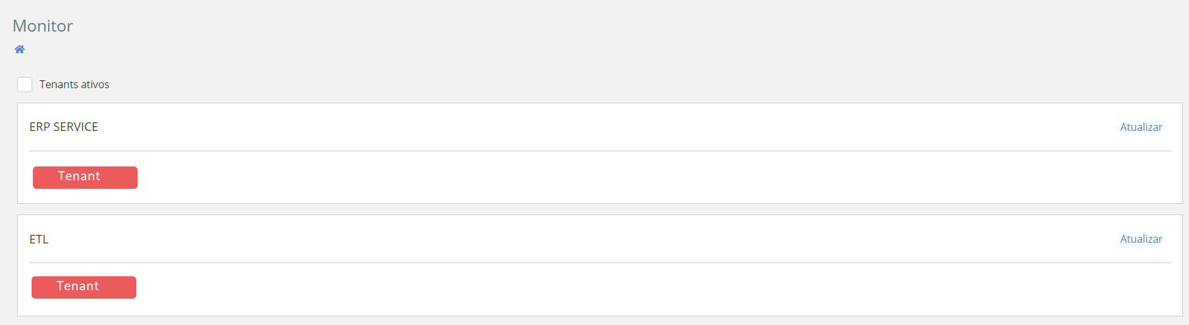The height and width of the screenshot is (325, 1189).
Task: Click the ETL panel heading text
Action: 39,239
